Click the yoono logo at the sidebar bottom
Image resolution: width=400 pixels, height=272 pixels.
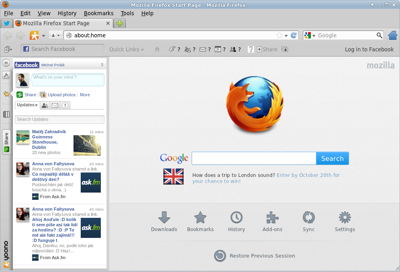click(6, 254)
